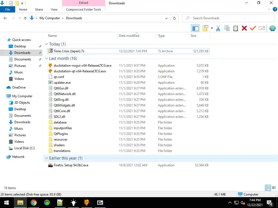278x208 pixels.
Task: Open OneDrive in navigation pane
Action: click(x=19, y=87)
